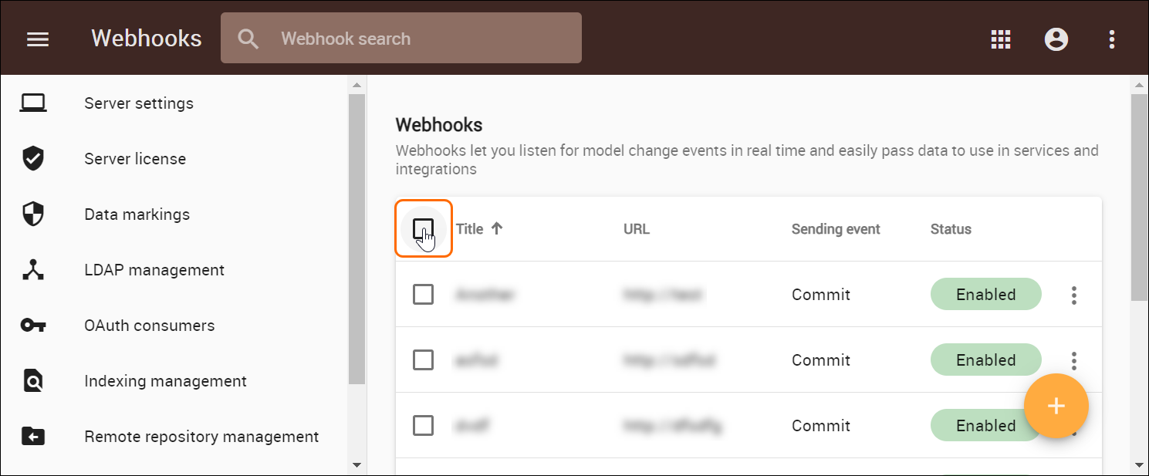Open first webhook row options menu
The image size is (1149, 476).
tap(1073, 295)
